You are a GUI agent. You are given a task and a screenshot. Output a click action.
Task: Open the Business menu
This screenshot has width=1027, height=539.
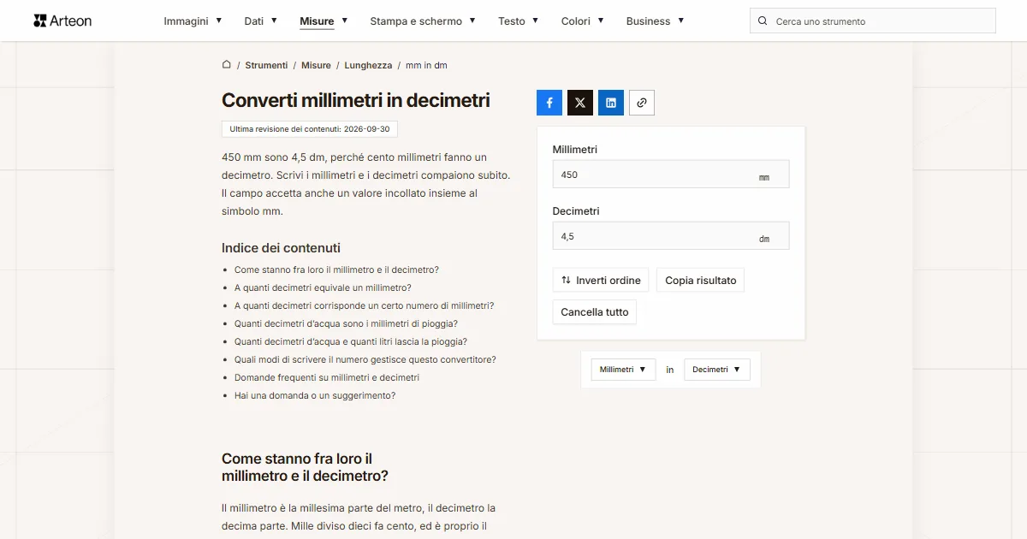coord(656,21)
